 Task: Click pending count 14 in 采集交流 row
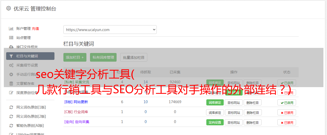pos(146,82)
